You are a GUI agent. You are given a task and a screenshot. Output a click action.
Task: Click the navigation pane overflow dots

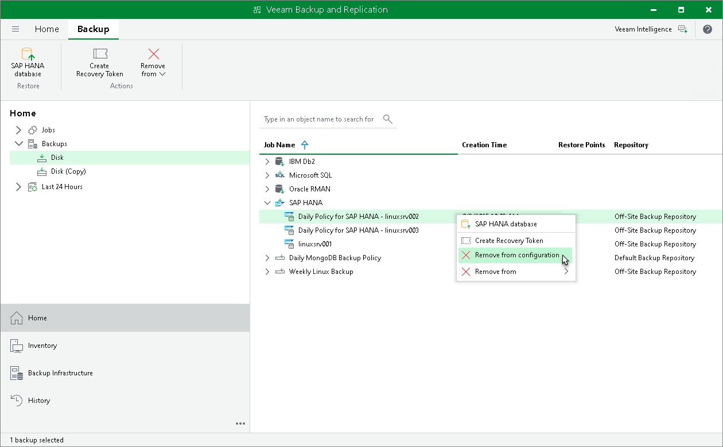[x=240, y=424]
